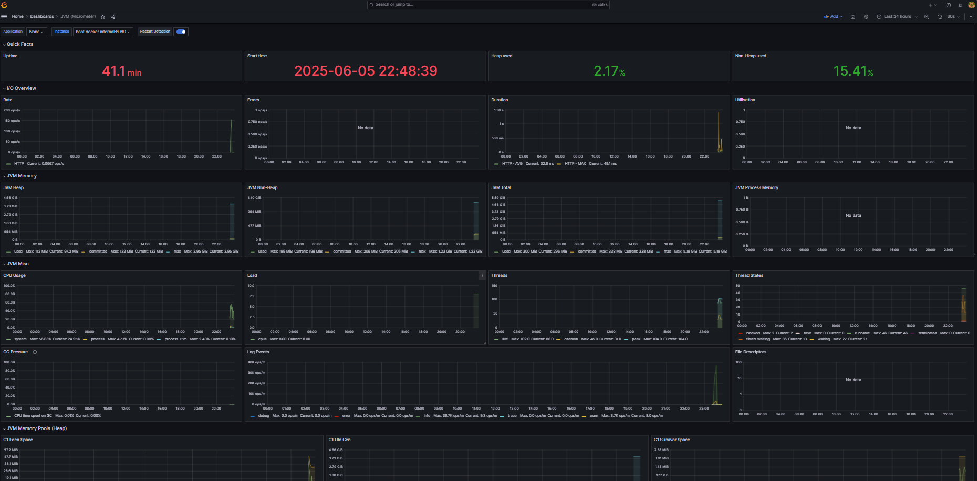Viewport: 977px width, 481px height.
Task: Open the Add dropdown menu
Action: point(833,17)
